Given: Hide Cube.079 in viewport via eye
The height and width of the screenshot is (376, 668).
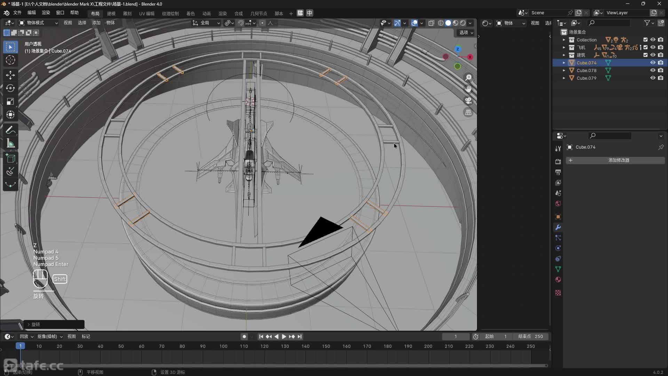Looking at the screenshot, I should click(x=653, y=78).
